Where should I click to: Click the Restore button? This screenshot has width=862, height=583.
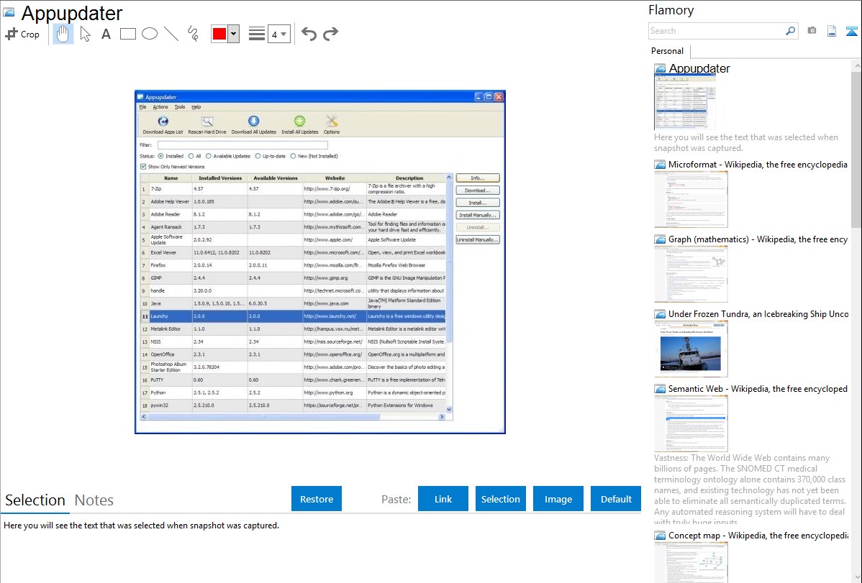click(x=317, y=499)
